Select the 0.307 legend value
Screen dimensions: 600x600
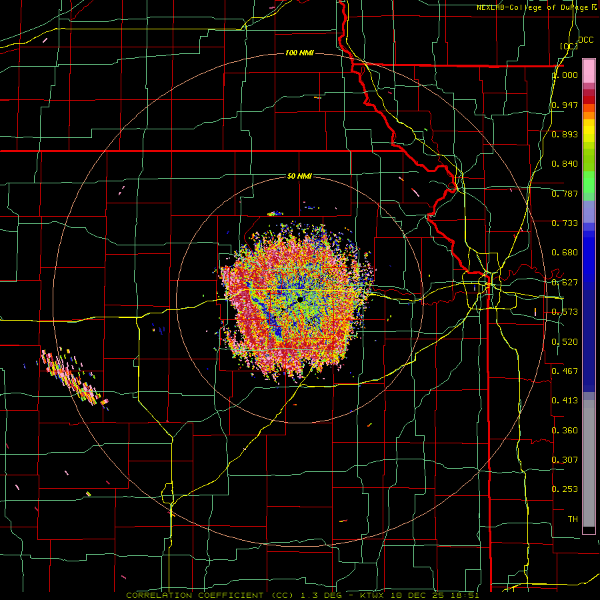[x=565, y=460]
